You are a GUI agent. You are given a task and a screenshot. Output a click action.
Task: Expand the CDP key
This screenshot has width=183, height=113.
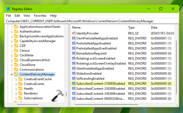pyautogui.click(x=12, y=46)
